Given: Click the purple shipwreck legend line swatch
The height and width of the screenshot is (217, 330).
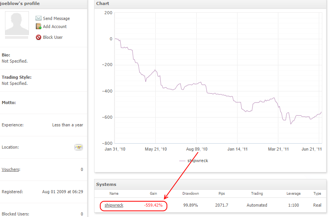Looking at the screenshot, I should point(182,161).
